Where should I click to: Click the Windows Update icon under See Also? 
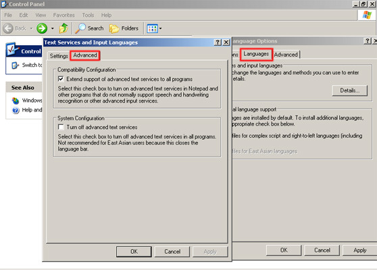click(x=16, y=101)
